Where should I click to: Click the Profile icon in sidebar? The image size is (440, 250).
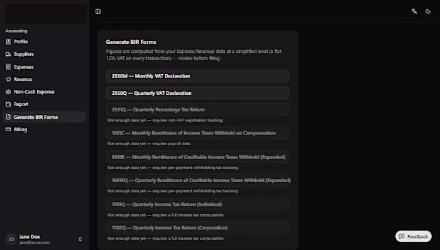coord(8,41)
